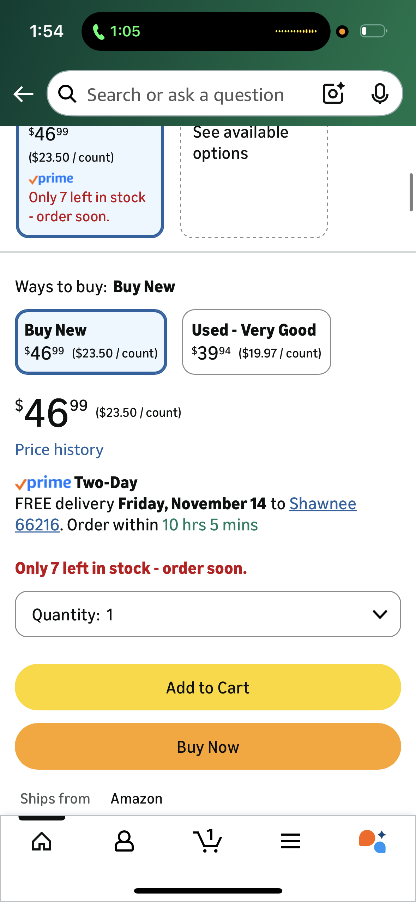Open the shopping cart icon
This screenshot has width=416, height=902.
click(208, 841)
